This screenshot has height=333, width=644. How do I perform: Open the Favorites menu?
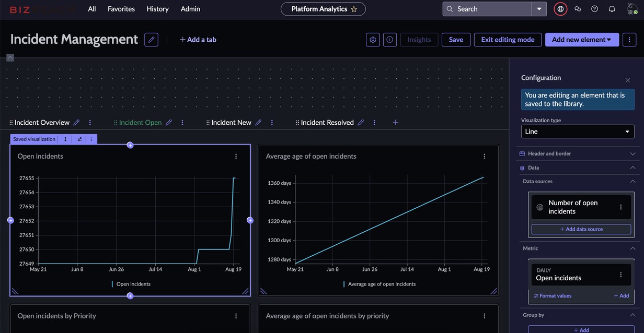click(121, 9)
